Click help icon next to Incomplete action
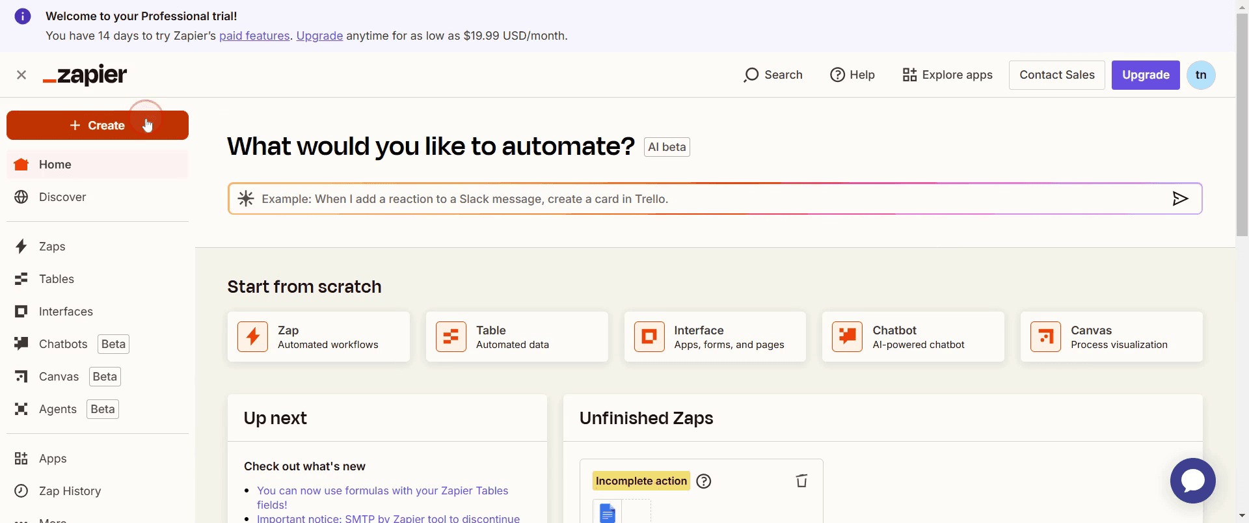The height and width of the screenshot is (523, 1249). (704, 481)
